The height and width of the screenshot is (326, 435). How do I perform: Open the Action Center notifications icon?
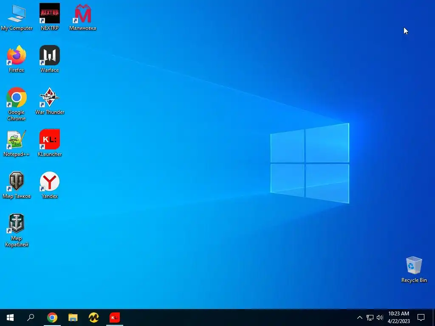(x=421, y=318)
